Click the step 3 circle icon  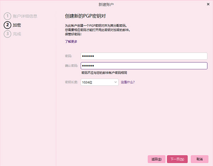click(7, 34)
